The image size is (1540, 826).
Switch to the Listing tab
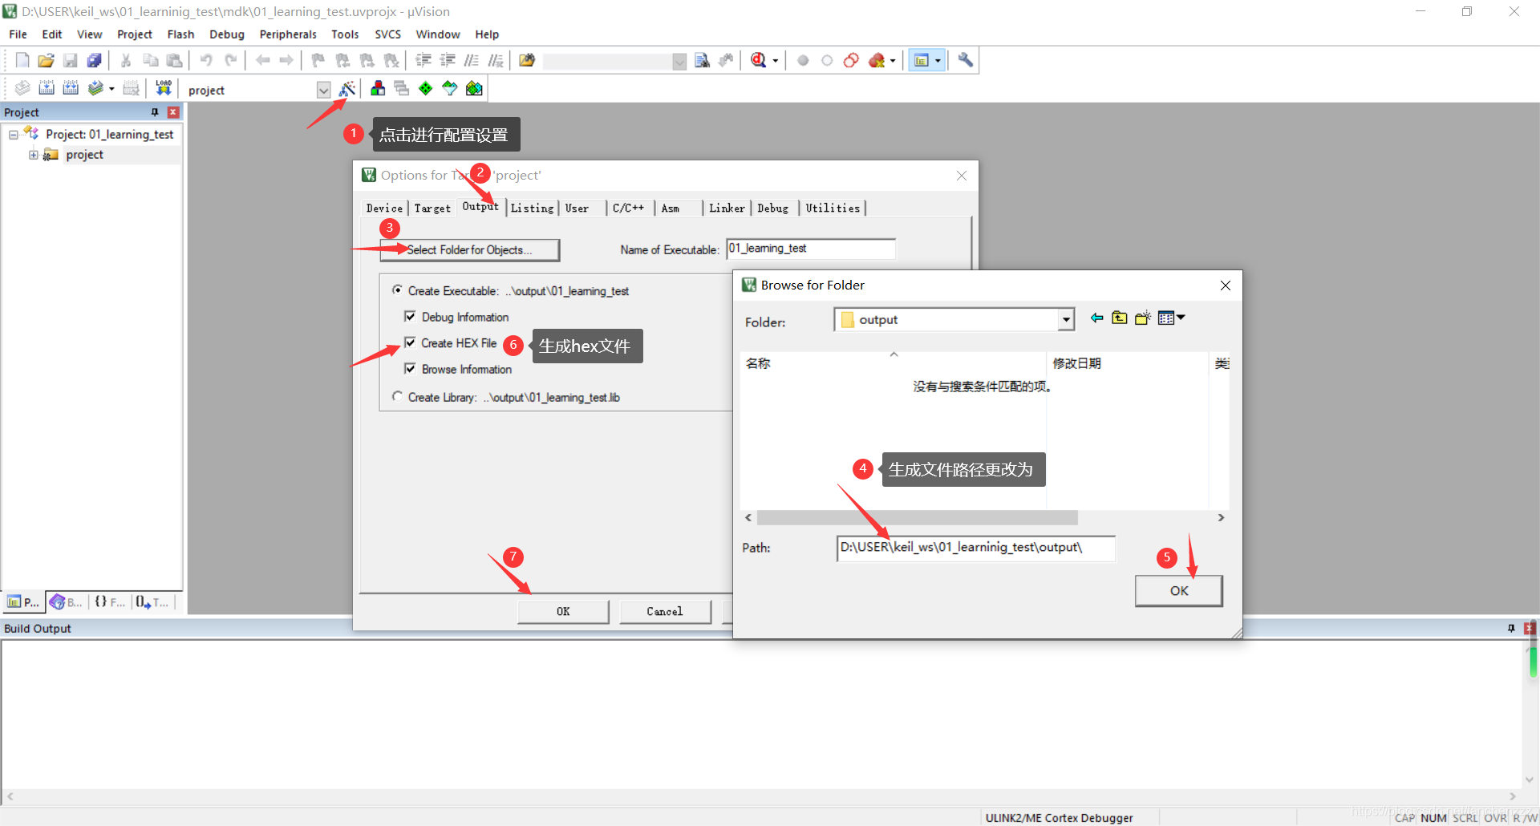pos(532,209)
